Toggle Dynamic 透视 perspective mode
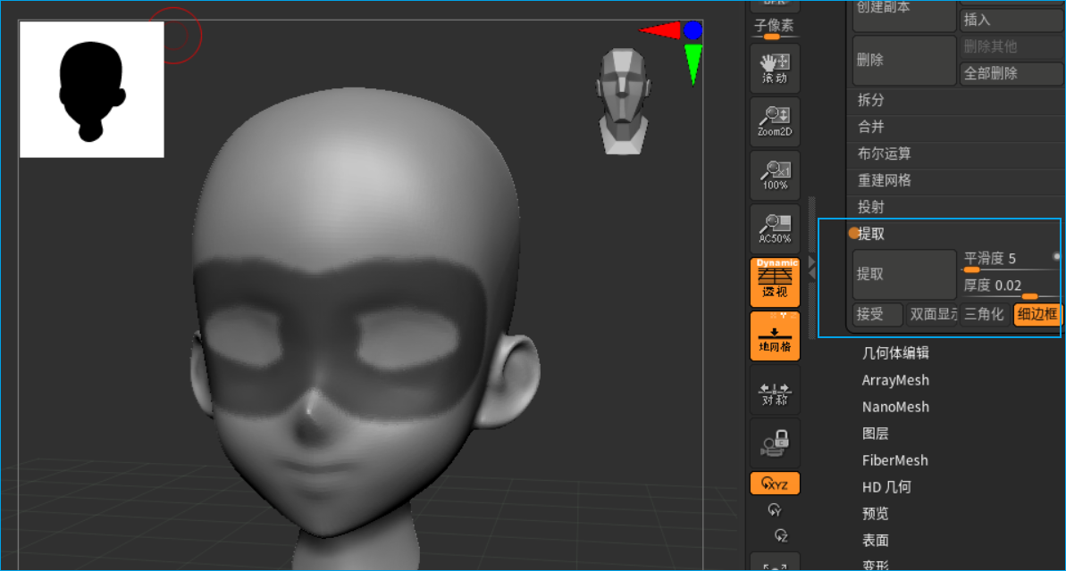Screen dimensions: 1066x571 pos(775,283)
